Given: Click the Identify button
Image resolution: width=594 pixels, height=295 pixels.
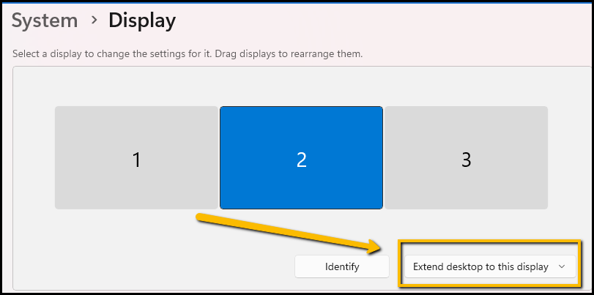Looking at the screenshot, I should 342,267.
